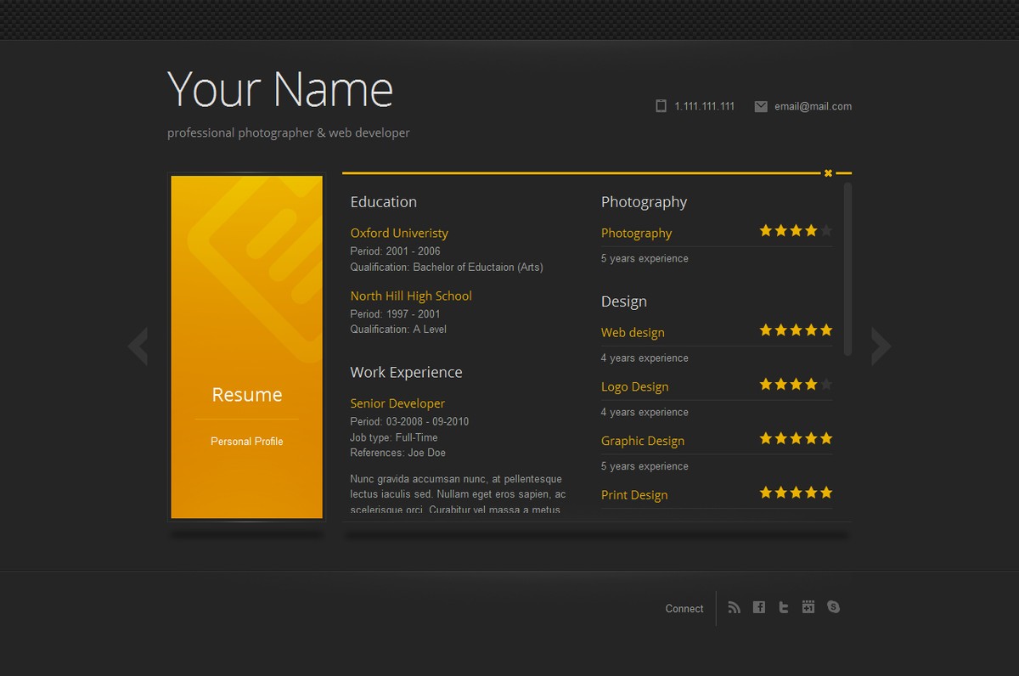The width and height of the screenshot is (1019, 676).
Task: Click the Senior Developer job title
Action: [x=397, y=403]
